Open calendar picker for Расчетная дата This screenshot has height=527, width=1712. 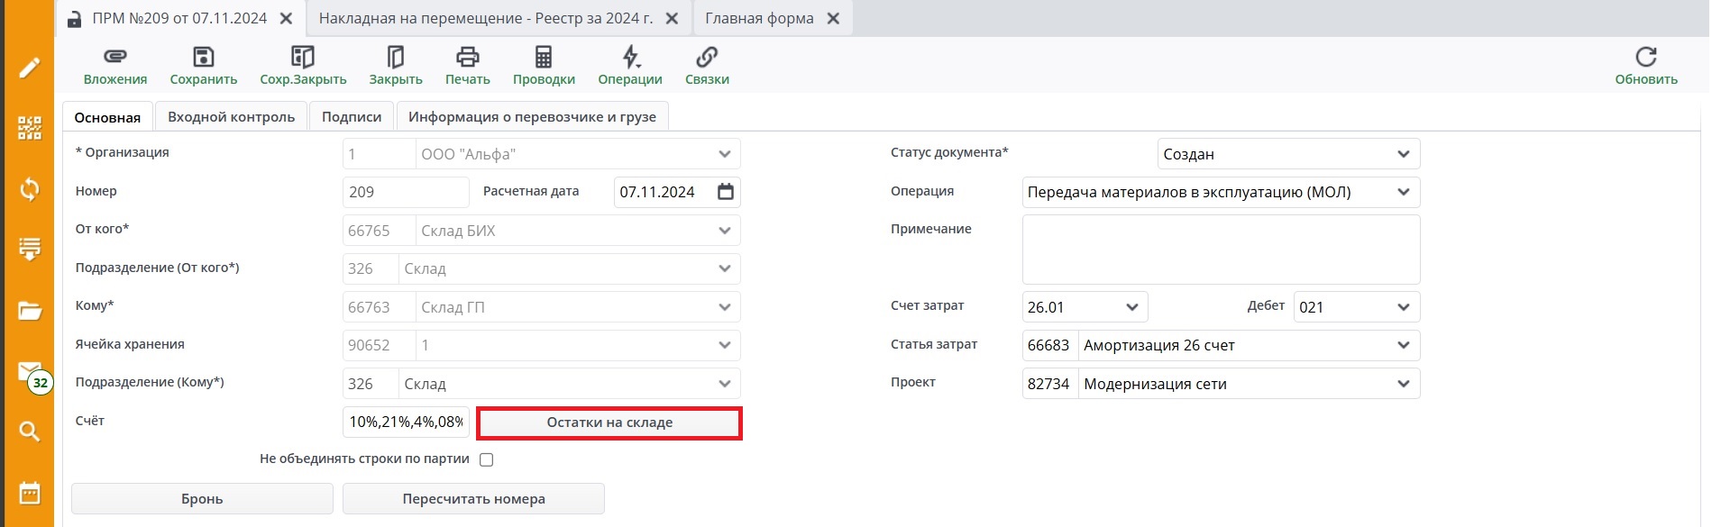point(726,192)
